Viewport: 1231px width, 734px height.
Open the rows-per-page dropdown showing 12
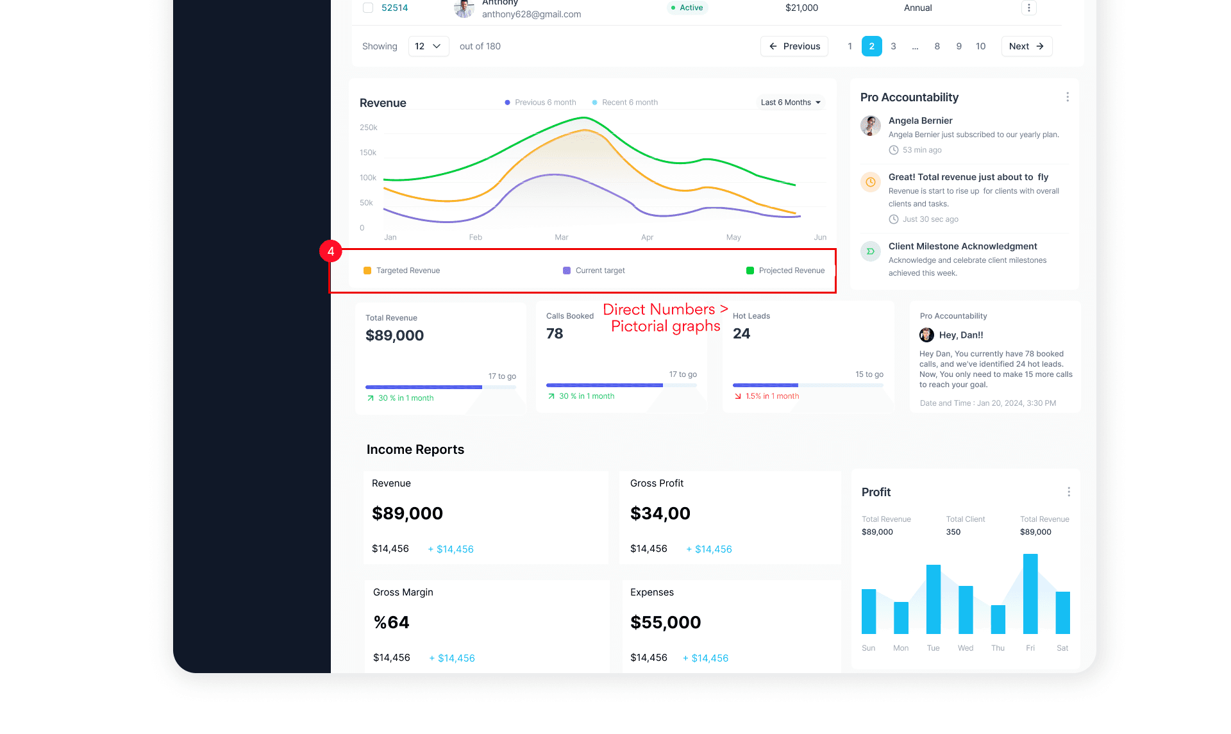pyautogui.click(x=428, y=46)
